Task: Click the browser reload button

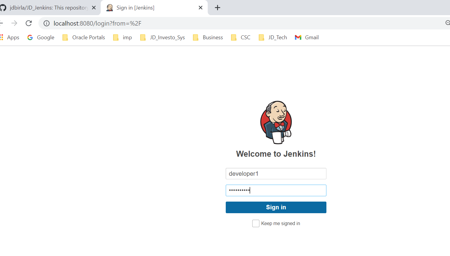Action: pos(29,23)
